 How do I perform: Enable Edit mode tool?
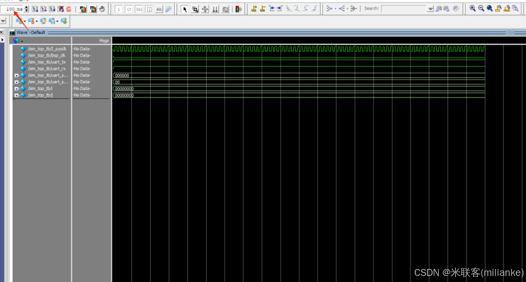pyautogui.click(x=226, y=9)
